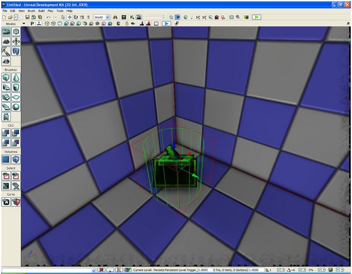Select wireframe view mode icon
Image resolution: width=352 pixels, height=274 pixels.
tap(53, 23)
